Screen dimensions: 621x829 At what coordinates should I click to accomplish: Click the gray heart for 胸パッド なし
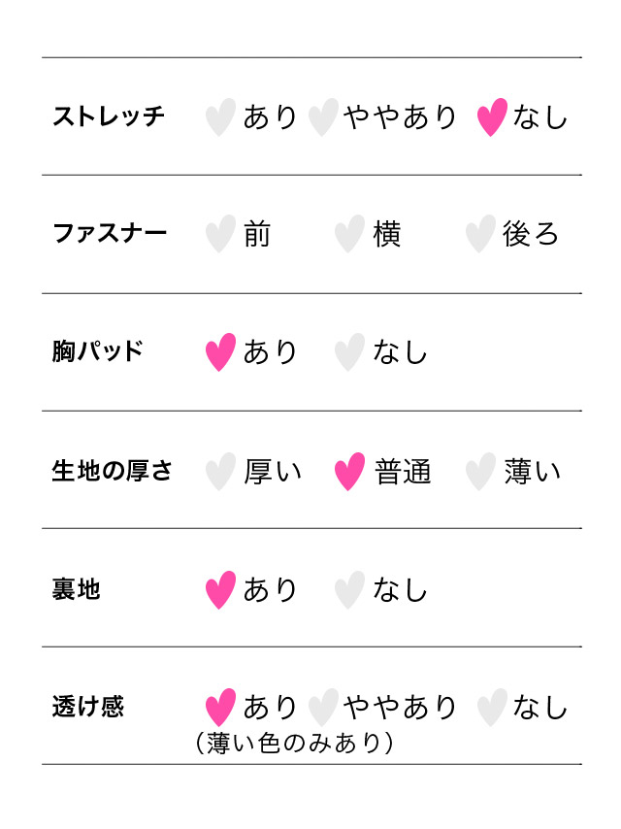(349, 352)
